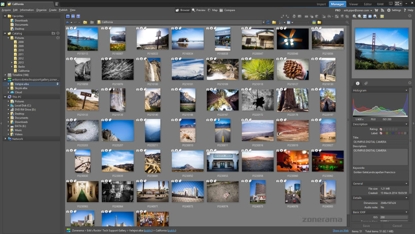Switch to the RAW tab

tap(380, 4)
